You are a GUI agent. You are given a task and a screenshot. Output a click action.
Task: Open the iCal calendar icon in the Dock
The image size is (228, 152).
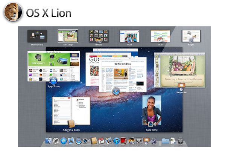pyautogui.click(x=101, y=141)
